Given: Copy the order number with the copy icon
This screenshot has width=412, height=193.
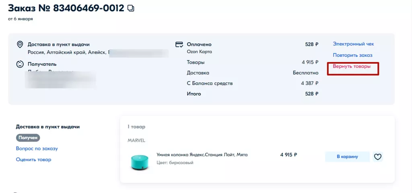Looking at the screenshot, I should click(x=131, y=8).
